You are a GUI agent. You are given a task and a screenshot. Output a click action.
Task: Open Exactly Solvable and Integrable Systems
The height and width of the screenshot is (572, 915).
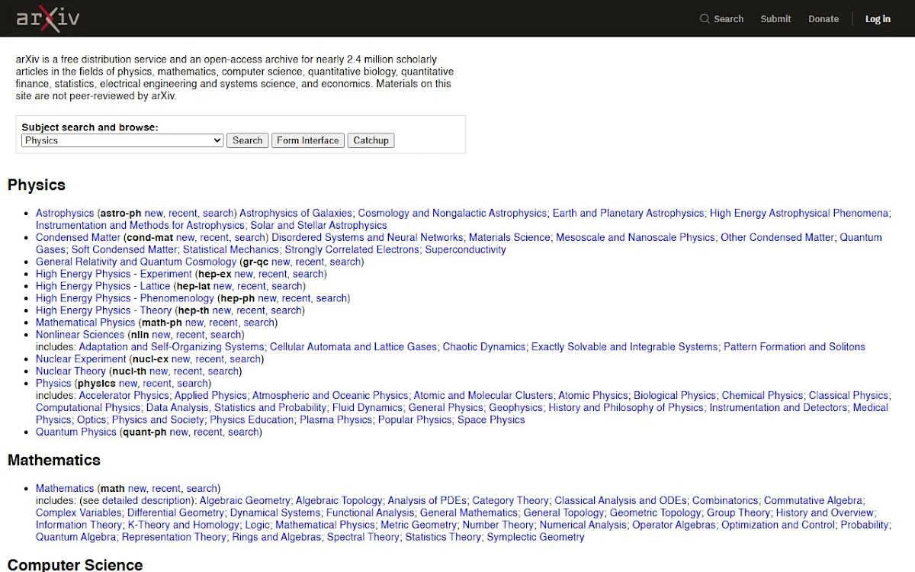coord(624,347)
